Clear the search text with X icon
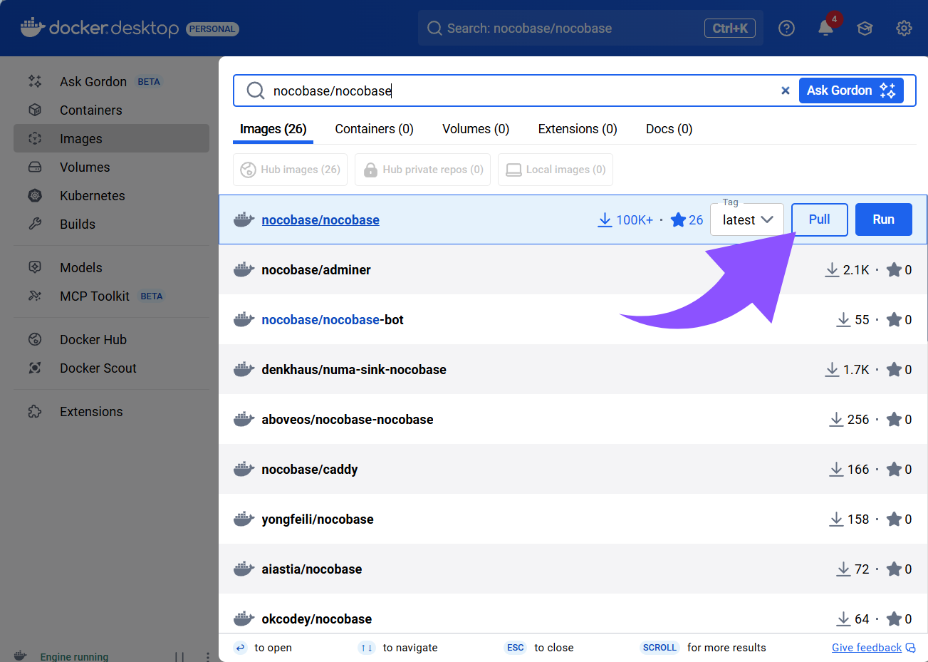Screen dimensions: 928x662 point(785,90)
